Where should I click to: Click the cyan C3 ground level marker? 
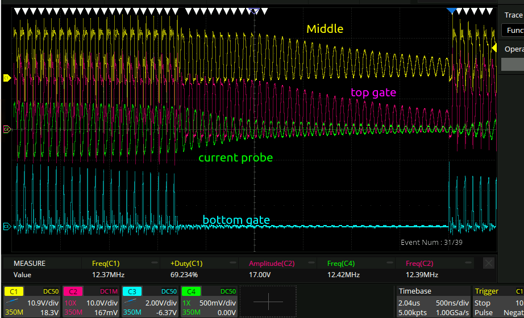click(7, 227)
